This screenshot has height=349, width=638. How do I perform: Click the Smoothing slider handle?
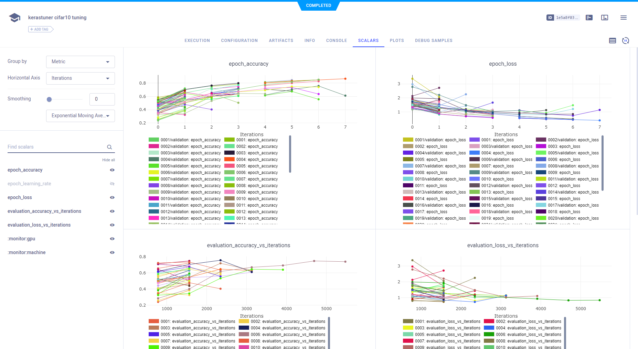(x=49, y=99)
